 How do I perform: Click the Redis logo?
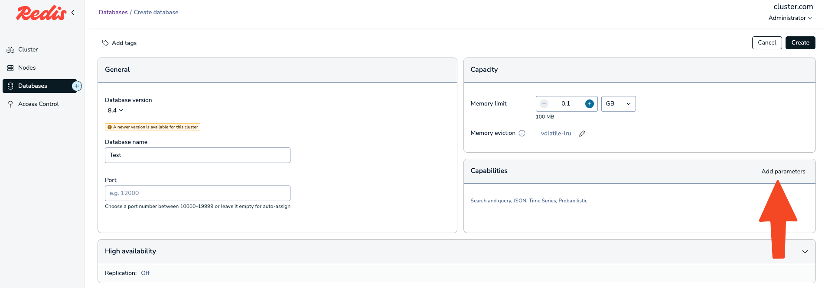[41, 13]
